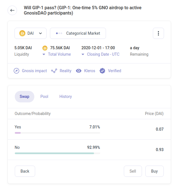This screenshot has height=188, width=176.
Task: Click the Closing Date - UTC label
Action: 103,54
